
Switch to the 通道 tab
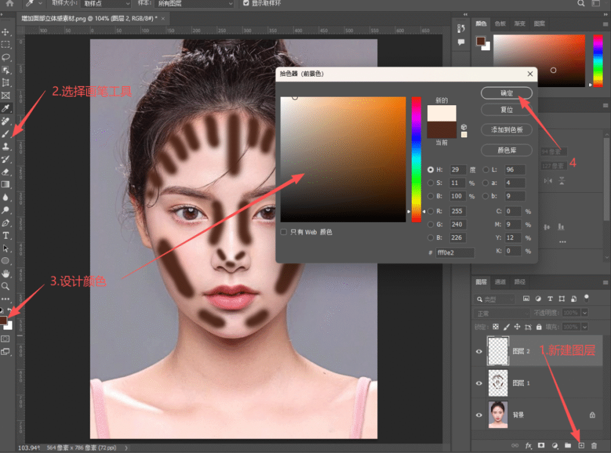pos(501,282)
